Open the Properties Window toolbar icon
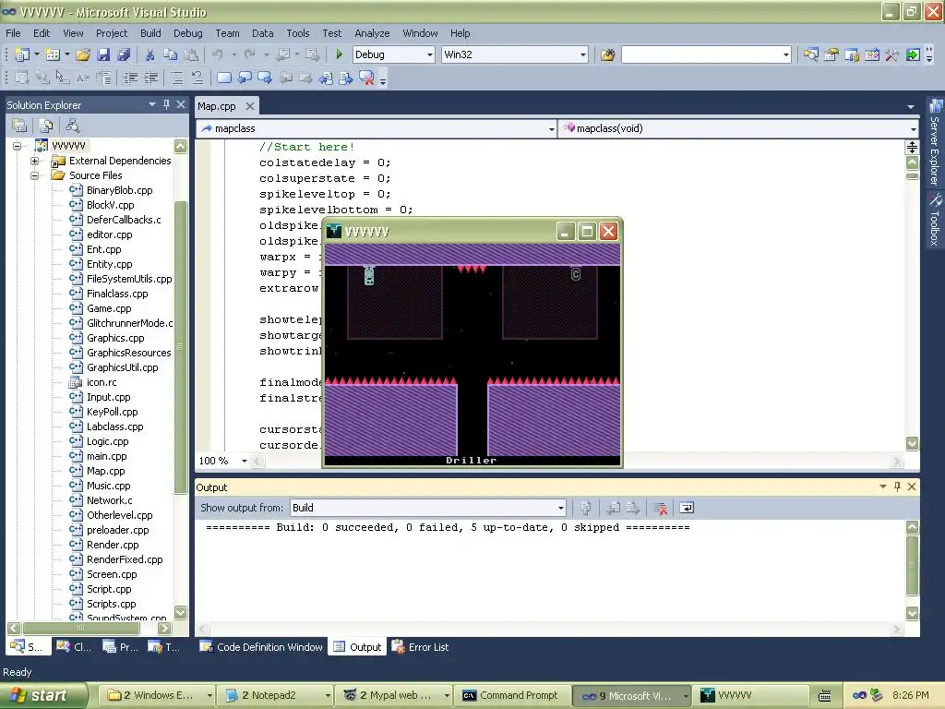 pyautogui.click(x=831, y=54)
